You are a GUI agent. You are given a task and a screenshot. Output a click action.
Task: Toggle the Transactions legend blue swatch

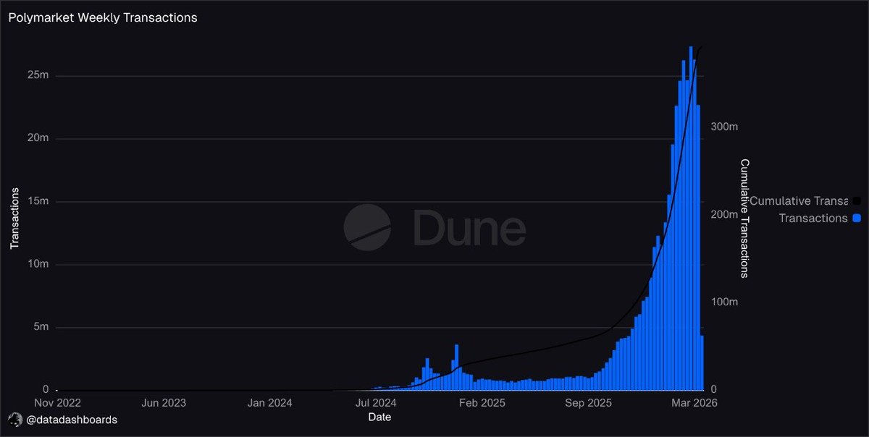(857, 218)
